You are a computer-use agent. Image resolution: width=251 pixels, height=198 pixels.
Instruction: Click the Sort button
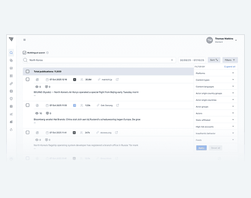click(214, 60)
